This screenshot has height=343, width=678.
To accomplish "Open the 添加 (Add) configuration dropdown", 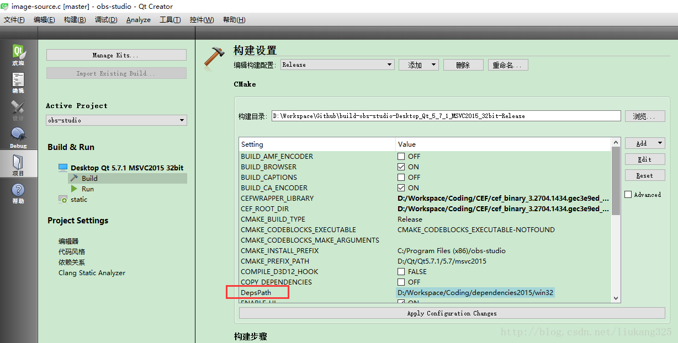I will click(x=419, y=65).
